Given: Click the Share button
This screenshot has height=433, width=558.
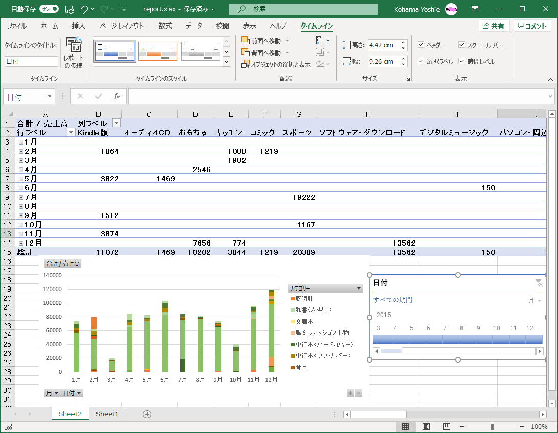Looking at the screenshot, I should [x=494, y=26].
